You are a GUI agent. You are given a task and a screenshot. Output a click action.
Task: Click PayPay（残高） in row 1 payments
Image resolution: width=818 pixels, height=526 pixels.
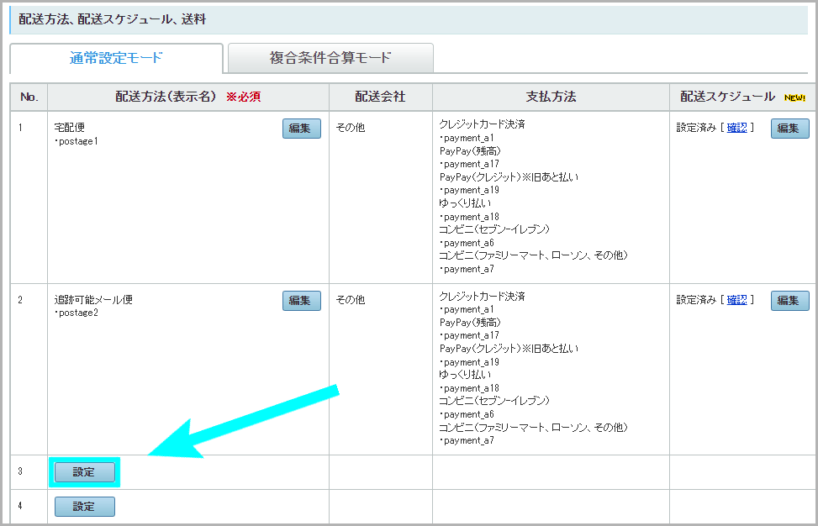coord(470,150)
